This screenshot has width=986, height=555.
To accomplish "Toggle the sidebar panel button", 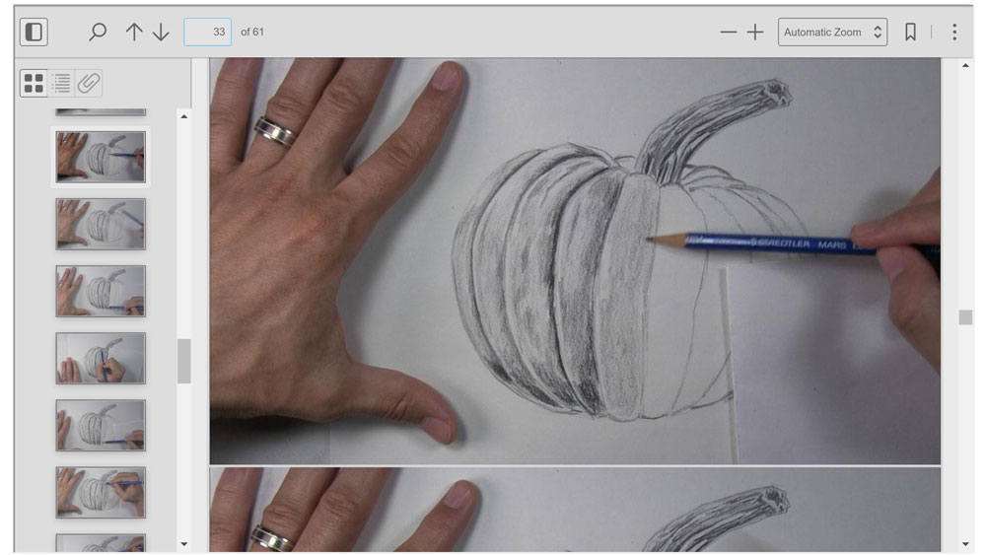I will [34, 33].
